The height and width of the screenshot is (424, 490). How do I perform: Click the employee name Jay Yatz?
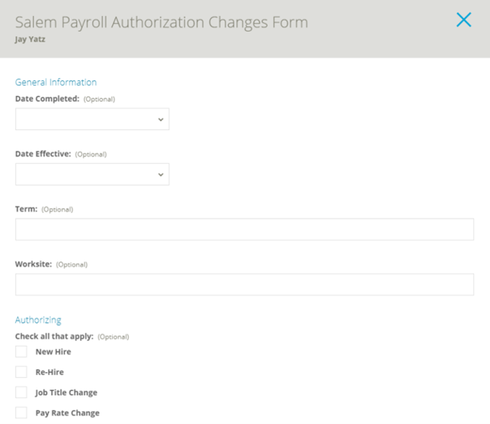(30, 40)
